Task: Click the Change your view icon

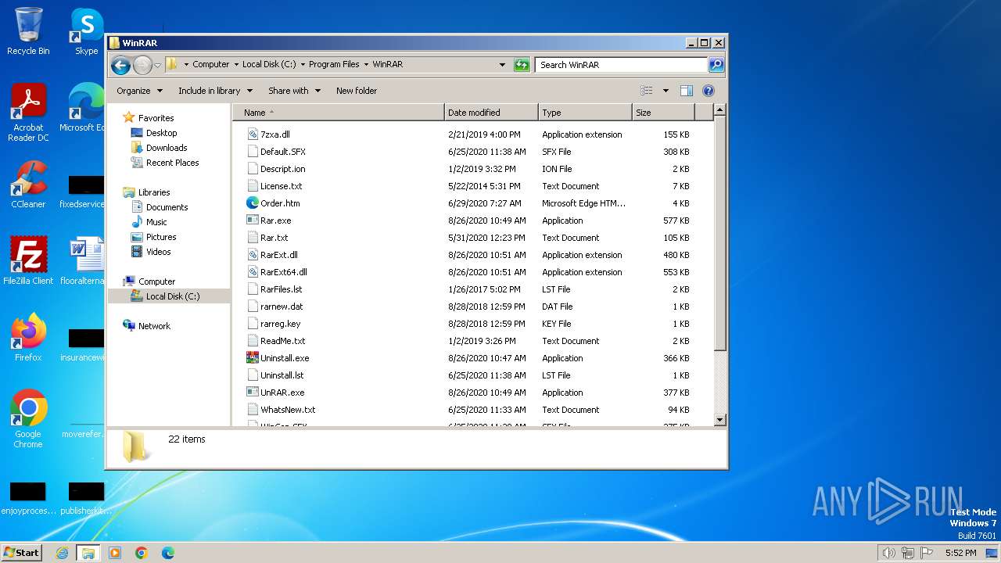Action: click(647, 91)
